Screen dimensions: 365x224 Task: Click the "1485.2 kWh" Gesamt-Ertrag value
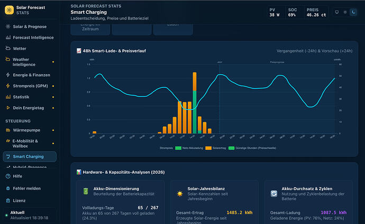[240, 212]
